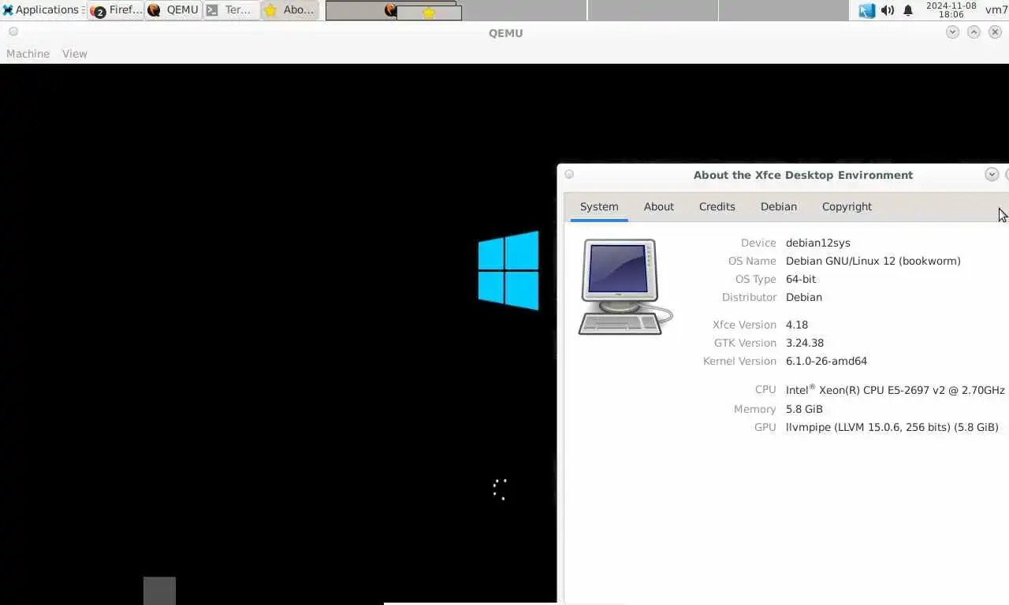Minimize the About Xfce dialog with the down-arrow button
1009x605 pixels.
click(x=992, y=174)
